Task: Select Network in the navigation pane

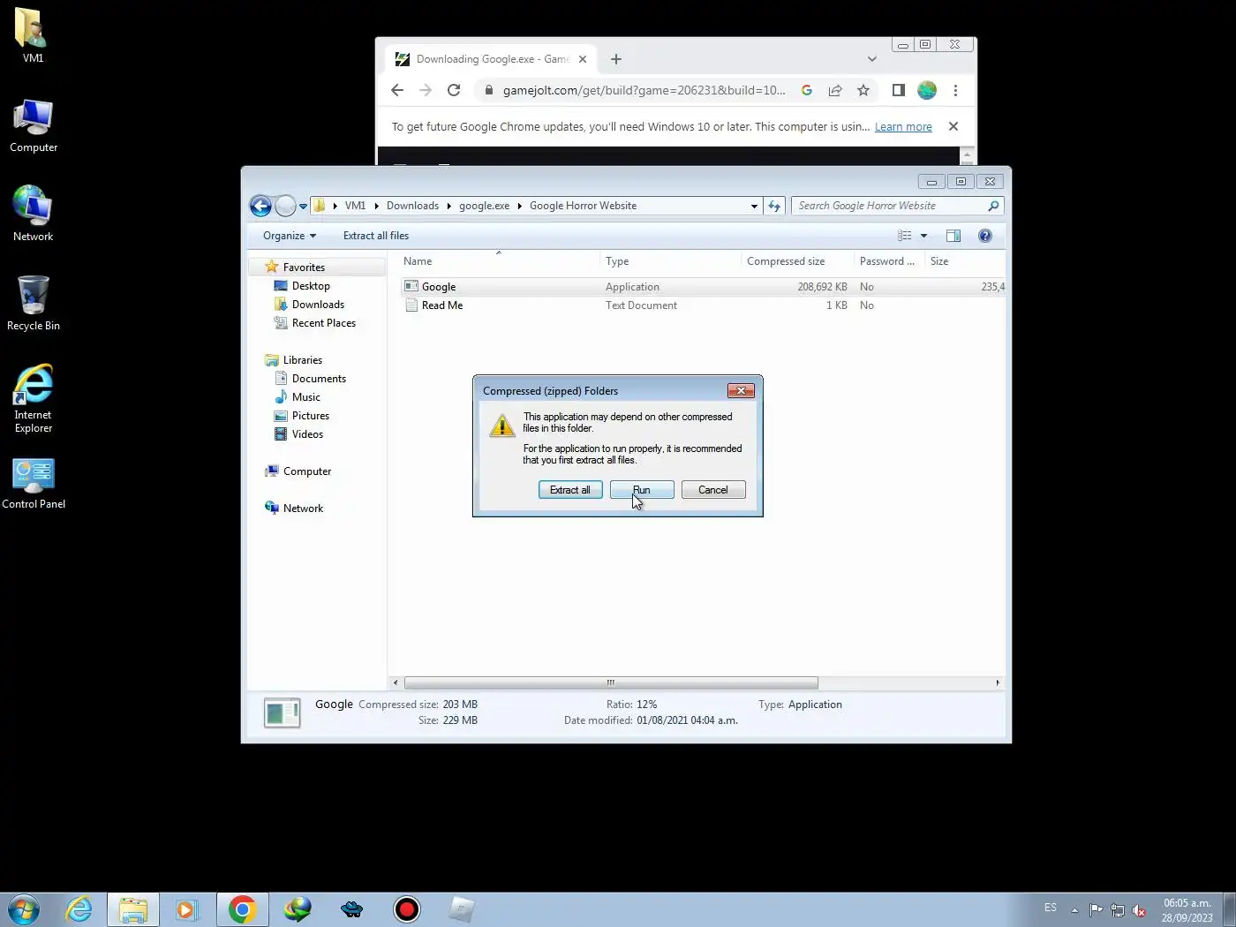Action: click(303, 509)
